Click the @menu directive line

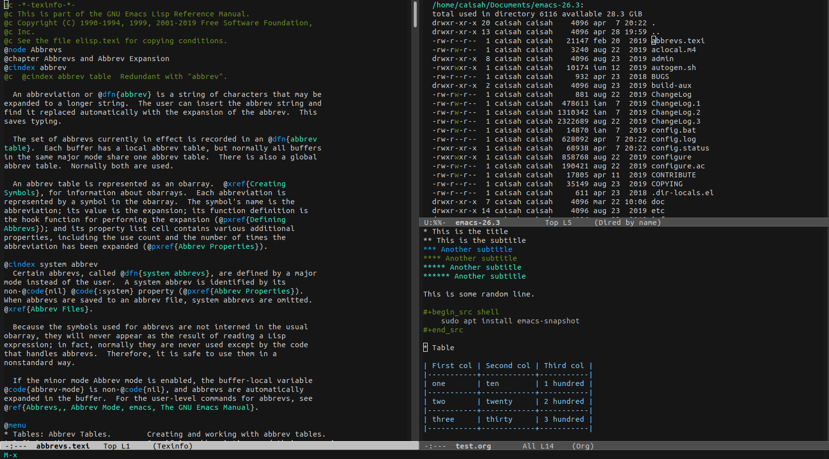pos(15,425)
